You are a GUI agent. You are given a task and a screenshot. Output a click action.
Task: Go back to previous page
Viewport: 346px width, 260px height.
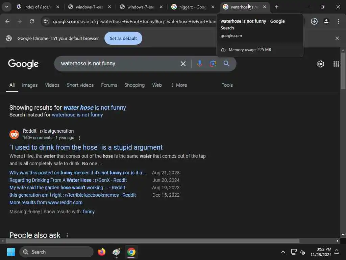(x=7, y=21)
